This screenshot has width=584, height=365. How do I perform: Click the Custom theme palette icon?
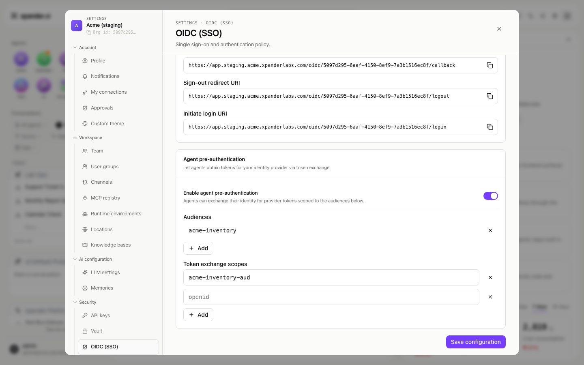click(x=85, y=124)
